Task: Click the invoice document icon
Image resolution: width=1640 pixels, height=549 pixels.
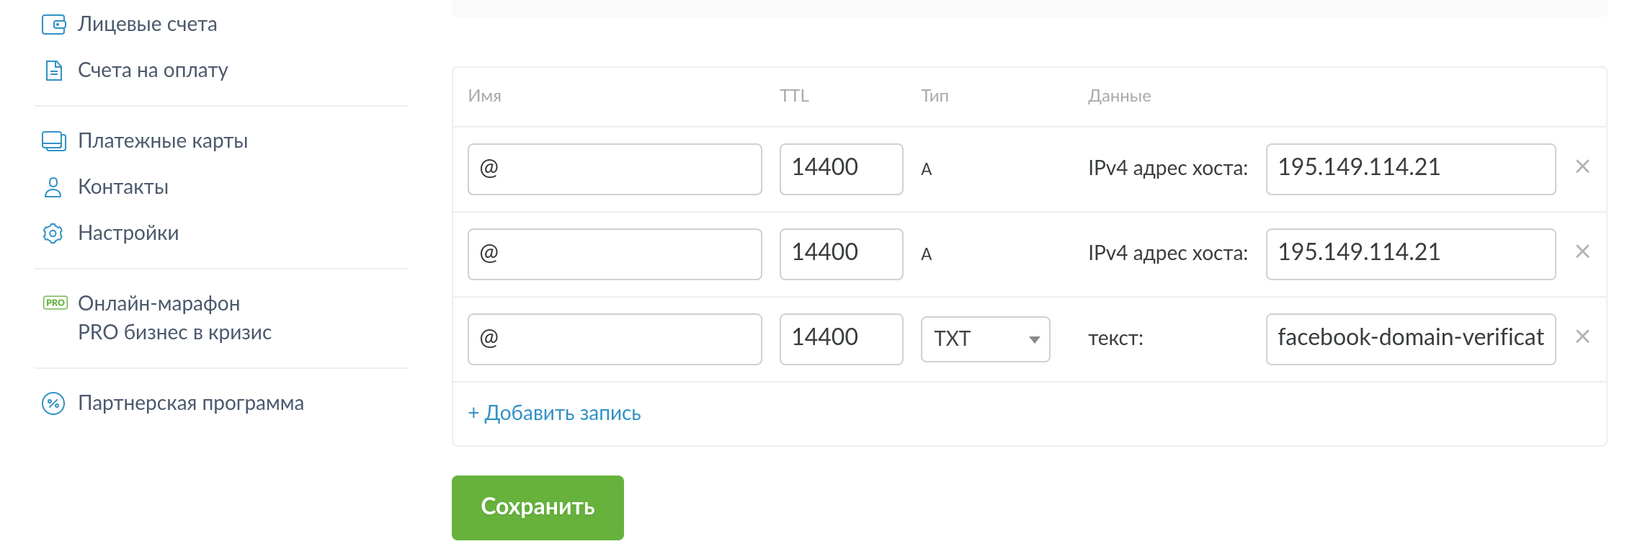Action: 54,71
